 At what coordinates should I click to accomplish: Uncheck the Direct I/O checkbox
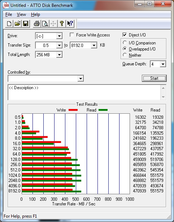125,35
